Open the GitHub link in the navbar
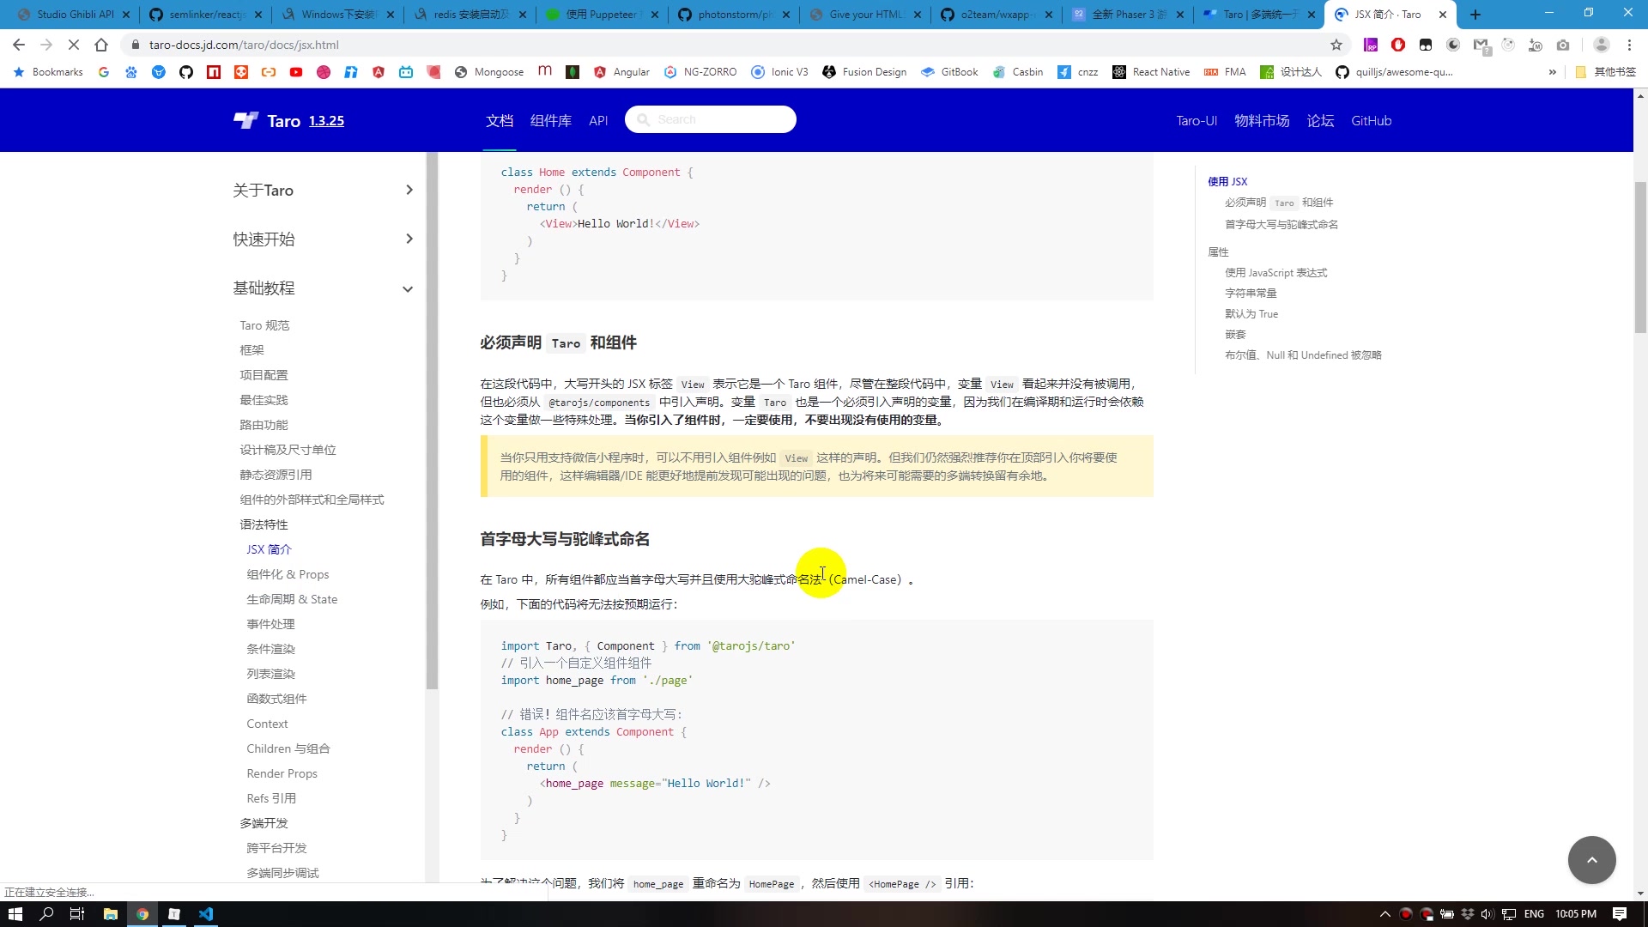 (x=1371, y=120)
